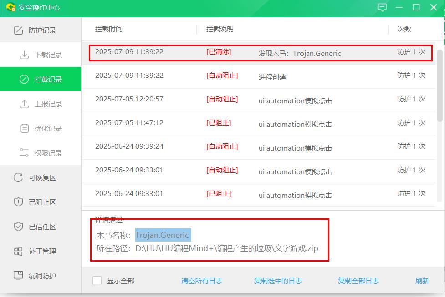Viewport: 445px width, 297px height.
Task: Select the 进程创建 log row
Action: 259,76
